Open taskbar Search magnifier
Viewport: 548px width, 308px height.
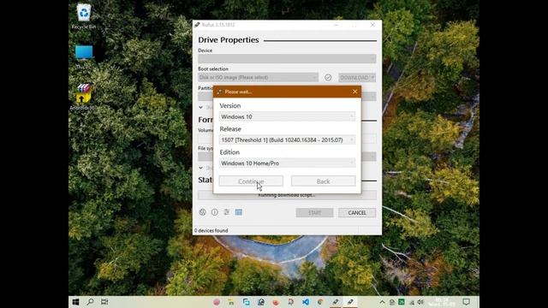90,302
